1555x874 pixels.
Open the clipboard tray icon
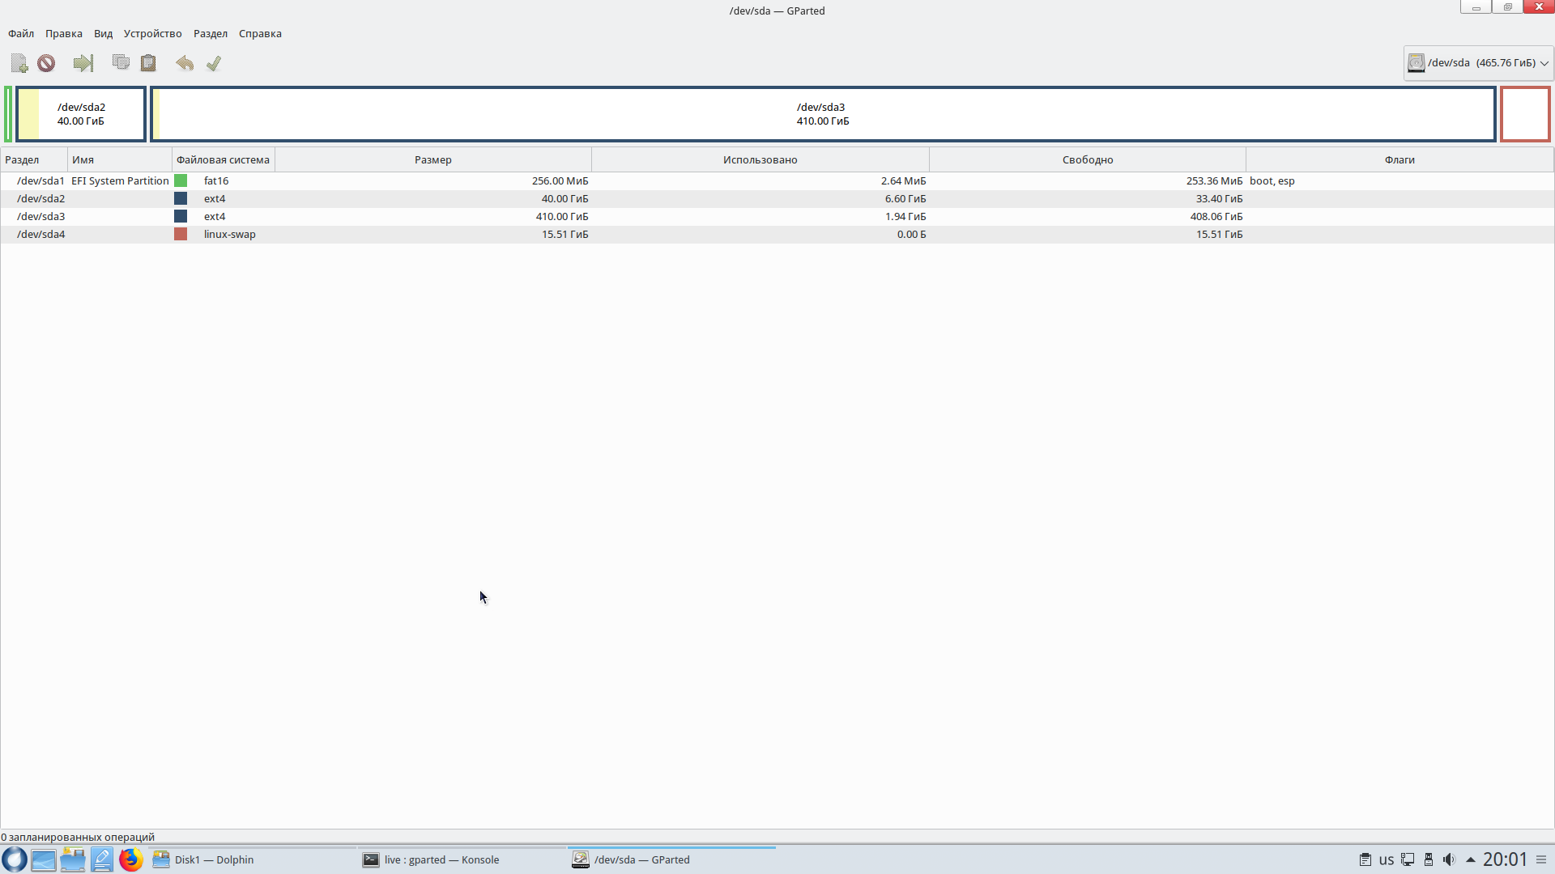coord(1365,859)
